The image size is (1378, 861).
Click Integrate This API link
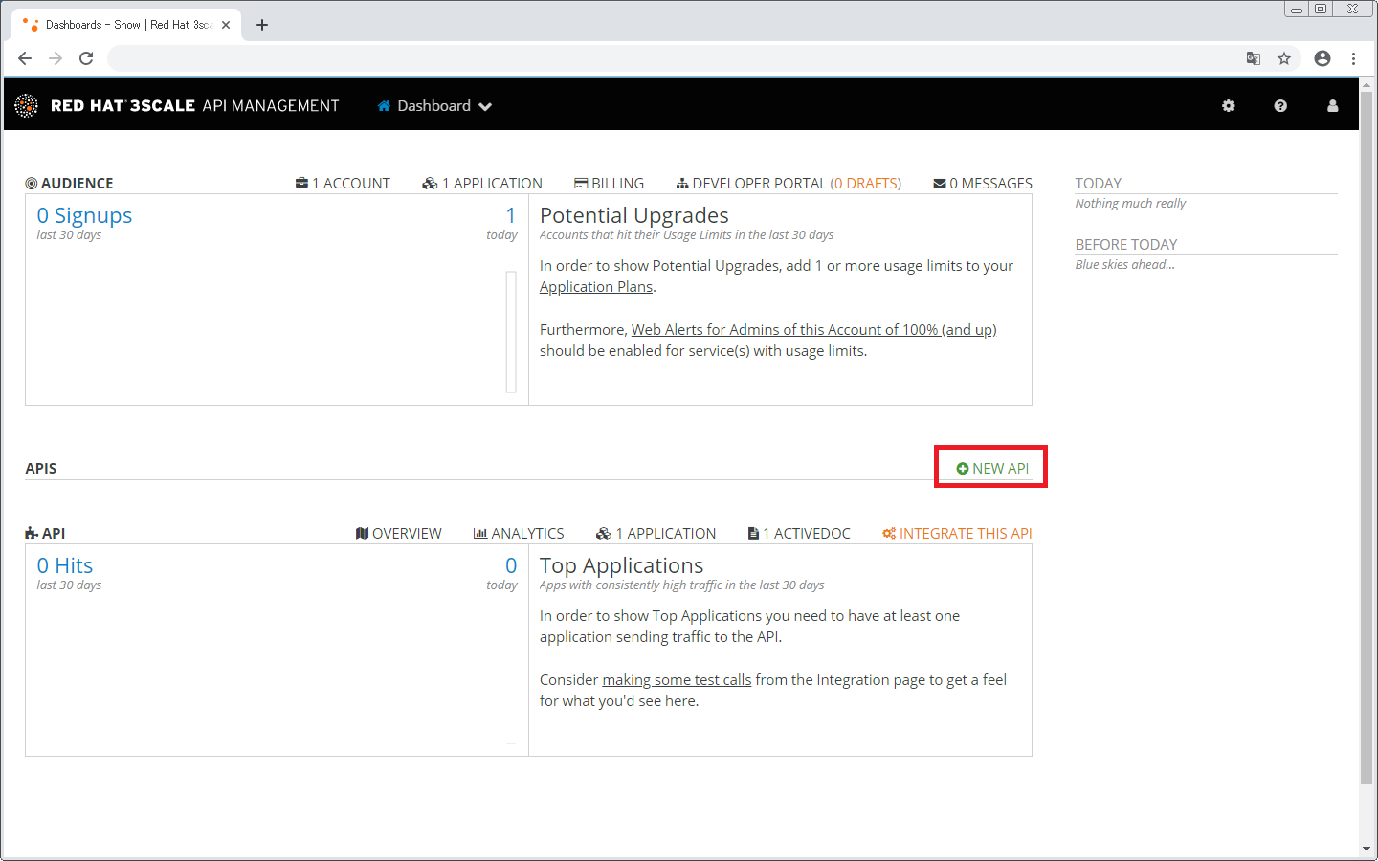click(957, 534)
